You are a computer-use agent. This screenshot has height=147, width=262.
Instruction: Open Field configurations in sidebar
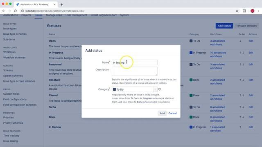[x=15, y=99]
